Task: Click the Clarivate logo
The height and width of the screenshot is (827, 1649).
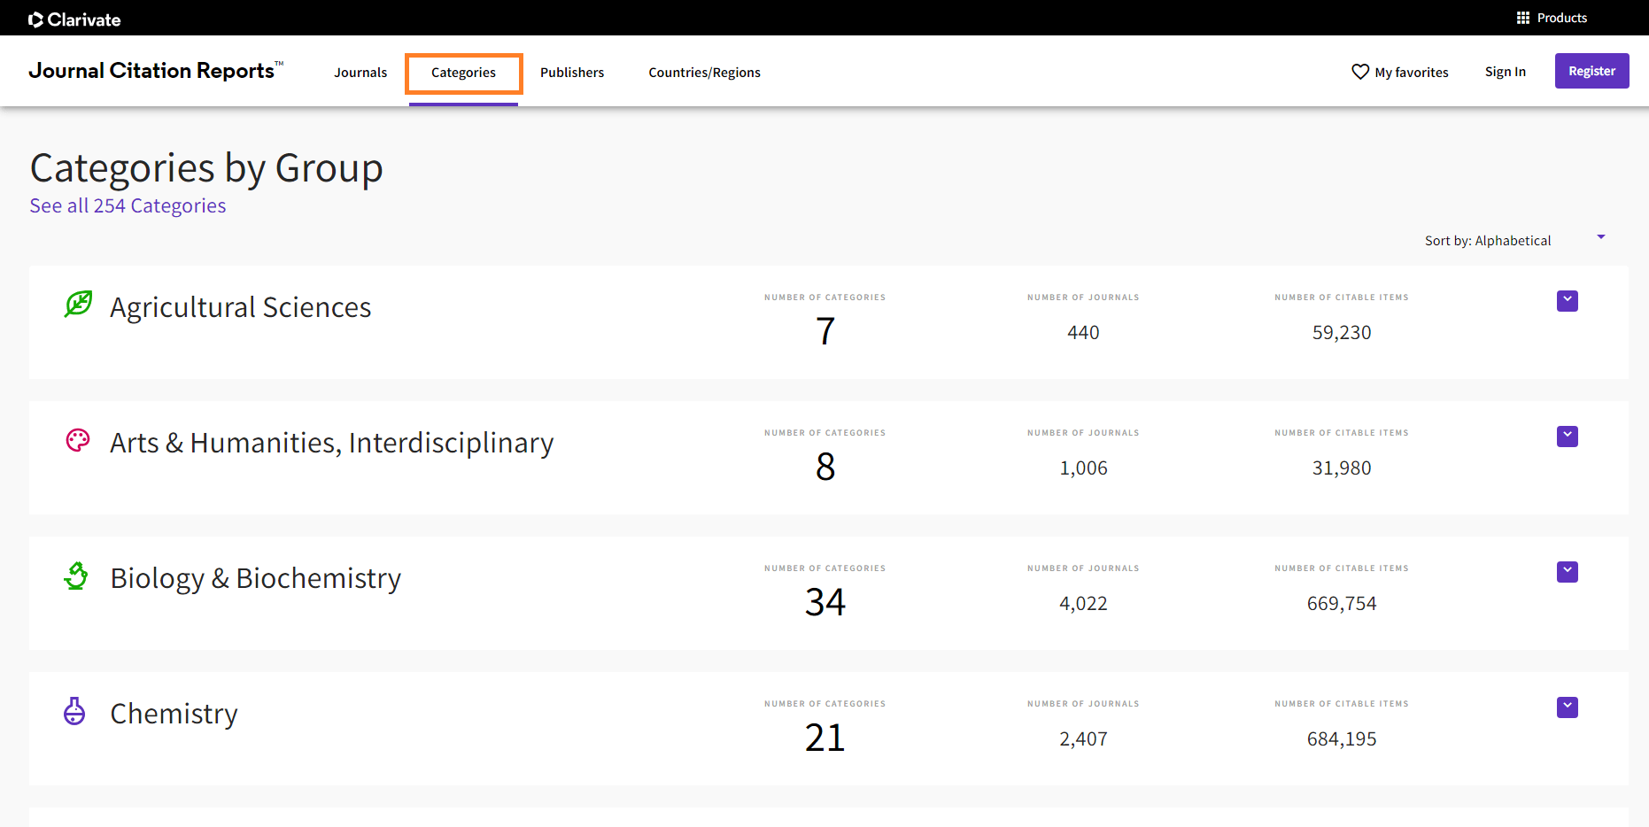Action: (74, 19)
